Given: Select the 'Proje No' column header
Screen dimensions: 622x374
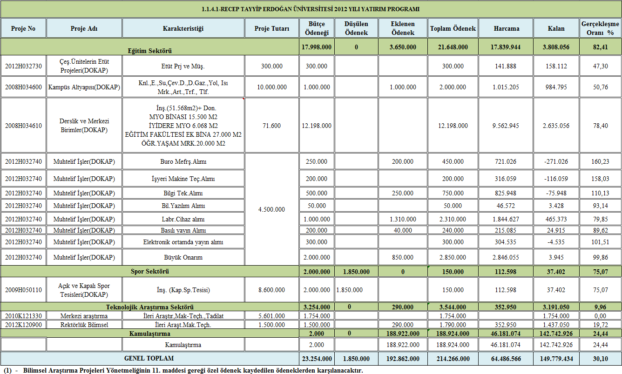Looking at the screenshot, I should click(23, 28).
